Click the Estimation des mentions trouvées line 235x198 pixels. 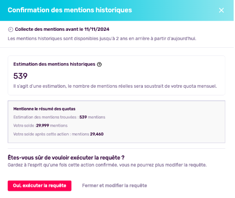click(59, 117)
